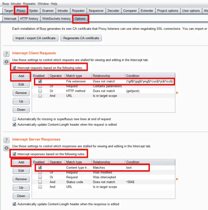Image resolution: width=208 pixels, height=210 pixels.
Task: Switch to the Intruder tool tab
Action: click(63, 11)
